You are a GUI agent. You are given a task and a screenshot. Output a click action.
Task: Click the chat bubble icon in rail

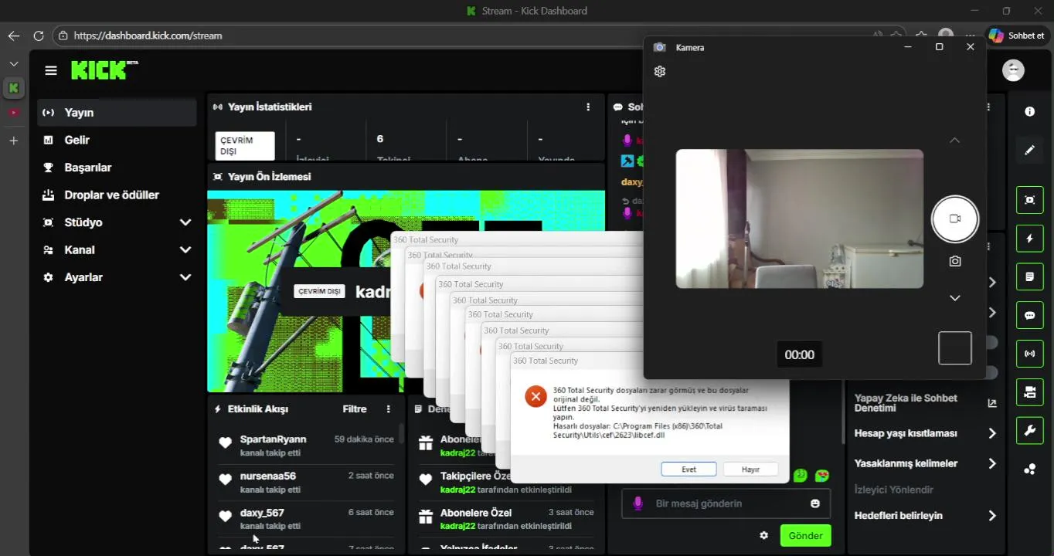(x=1029, y=315)
